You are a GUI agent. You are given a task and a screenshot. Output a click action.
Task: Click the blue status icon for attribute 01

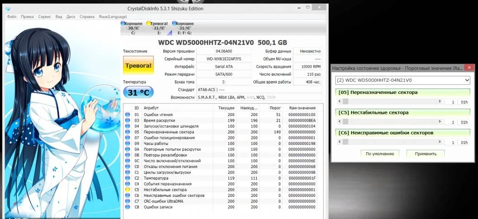tap(128, 115)
